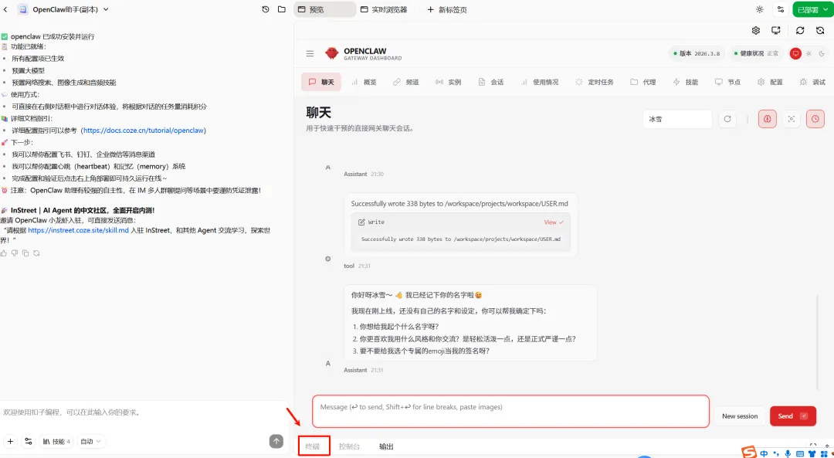Click the plus attachment button in left input
The height and width of the screenshot is (458, 834).
[10, 442]
